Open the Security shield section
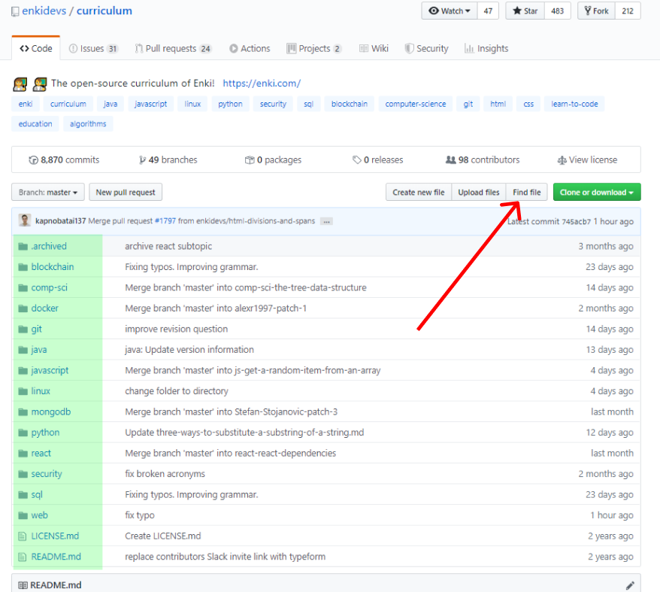This screenshot has height=592, width=660. click(426, 48)
